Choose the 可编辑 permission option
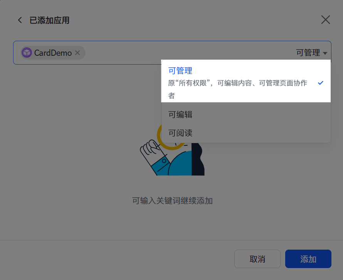The height and width of the screenshot is (280, 343). coord(246,115)
